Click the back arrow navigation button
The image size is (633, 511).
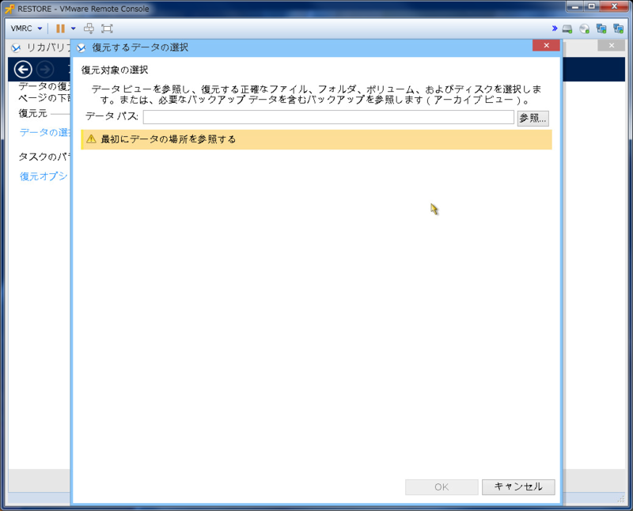pyautogui.click(x=24, y=69)
